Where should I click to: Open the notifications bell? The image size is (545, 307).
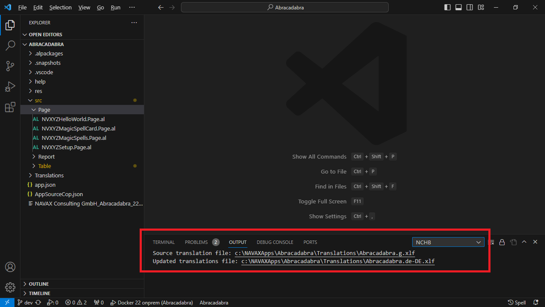point(536,302)
